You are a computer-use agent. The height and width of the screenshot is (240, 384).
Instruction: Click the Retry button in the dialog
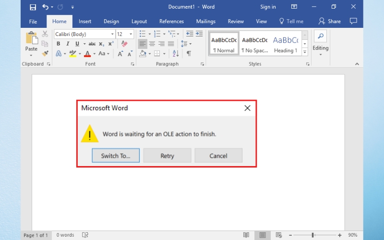click(x=167, y=156)
